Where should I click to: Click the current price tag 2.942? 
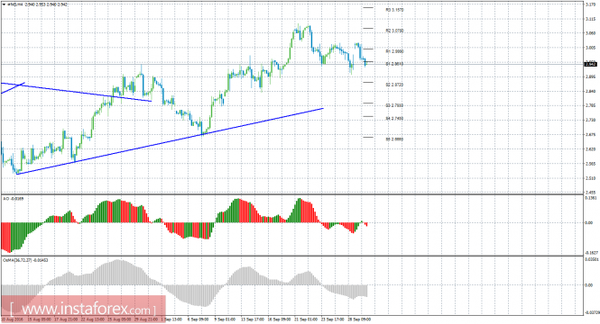click(591, 64)
